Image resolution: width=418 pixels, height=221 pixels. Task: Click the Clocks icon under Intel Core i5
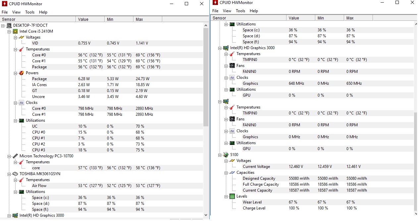[x=22, y=103]
